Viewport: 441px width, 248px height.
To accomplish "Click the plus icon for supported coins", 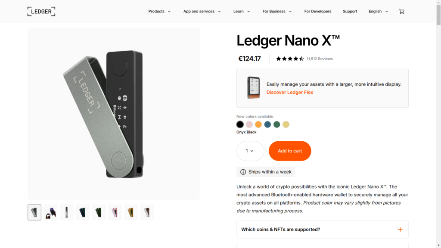I will (400, 229).
